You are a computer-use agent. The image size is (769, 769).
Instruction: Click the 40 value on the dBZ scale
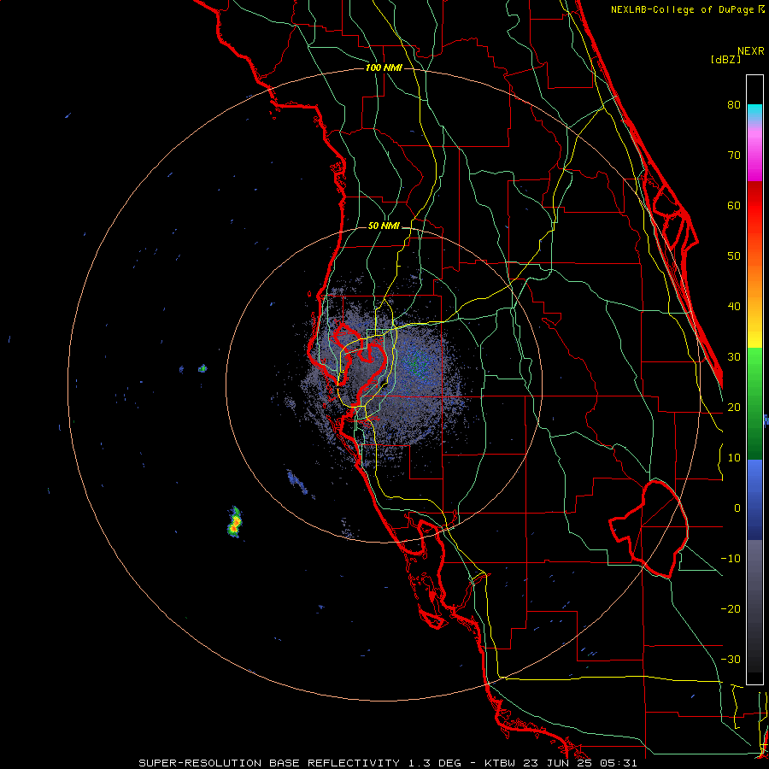[734, 307]
